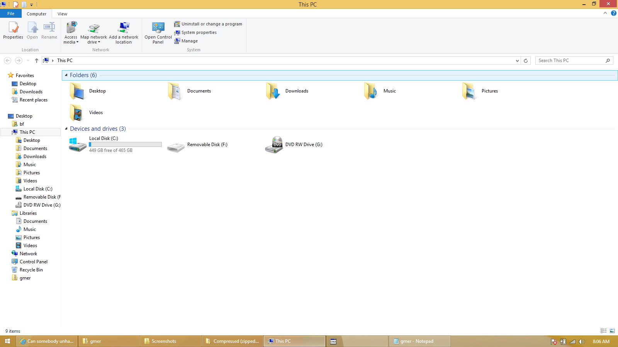Switch to the Computer ribbon tab
The height and width of the screenshot is (347, 618).
(37, 14)
